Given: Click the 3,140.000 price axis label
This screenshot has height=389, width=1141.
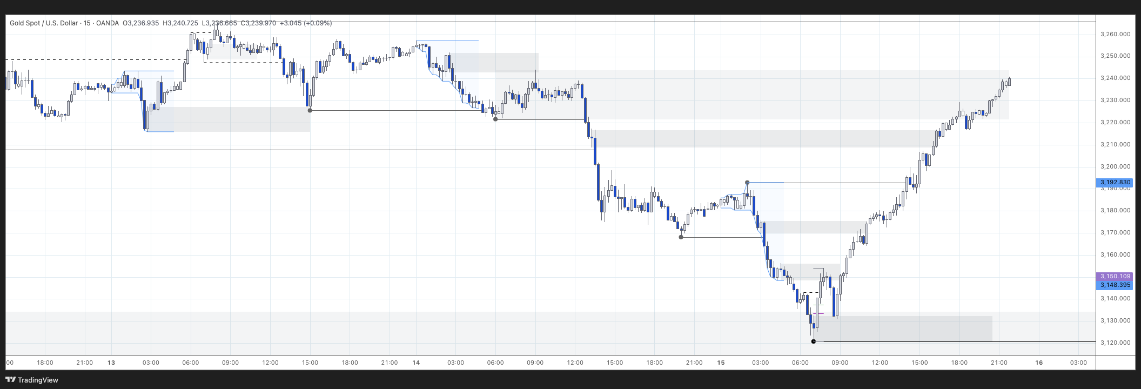Looking at the screenshot, I should (1115, 298).
